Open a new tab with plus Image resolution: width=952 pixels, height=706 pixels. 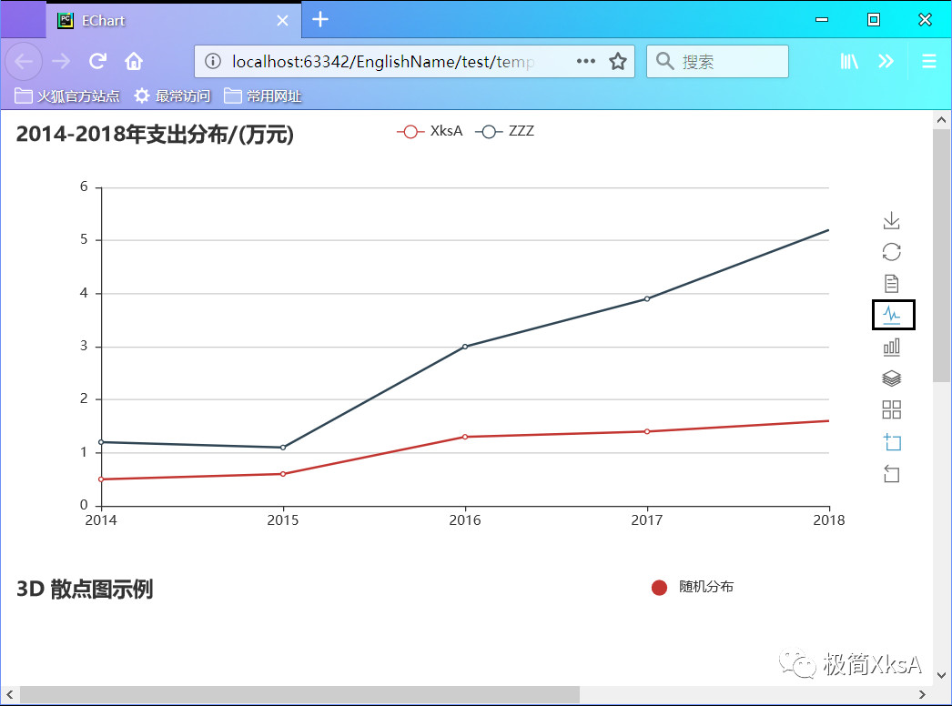320,20
